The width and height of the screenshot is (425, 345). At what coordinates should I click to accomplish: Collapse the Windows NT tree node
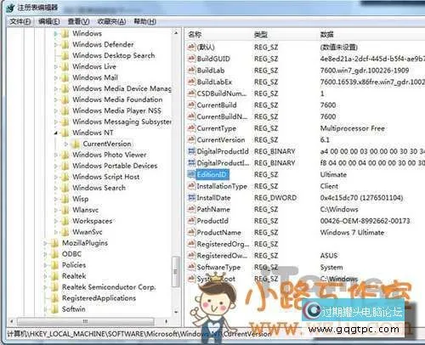tap(56, 133)
